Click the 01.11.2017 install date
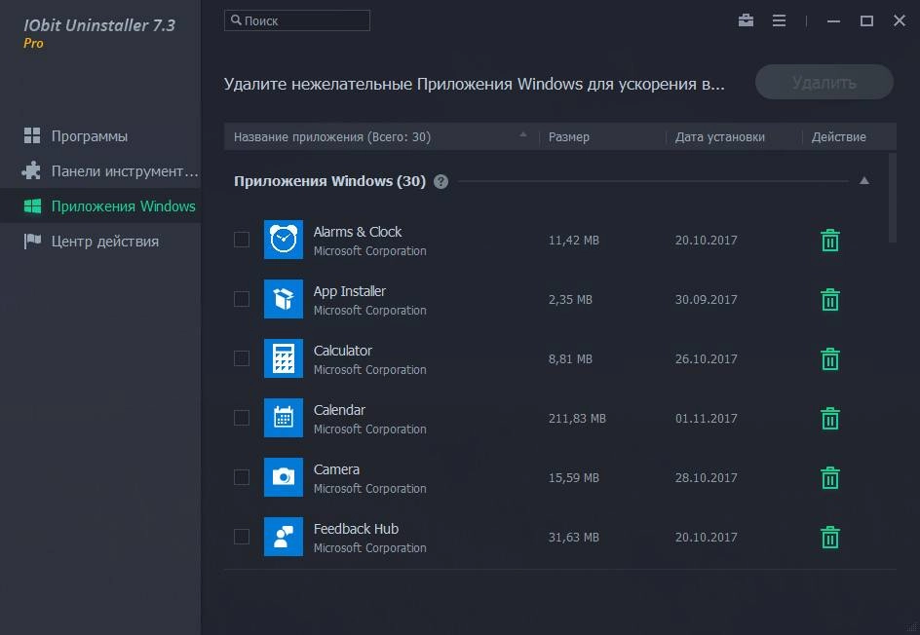Image resolution: width=920 pixels, height=635 pixels. click(706, 418)
